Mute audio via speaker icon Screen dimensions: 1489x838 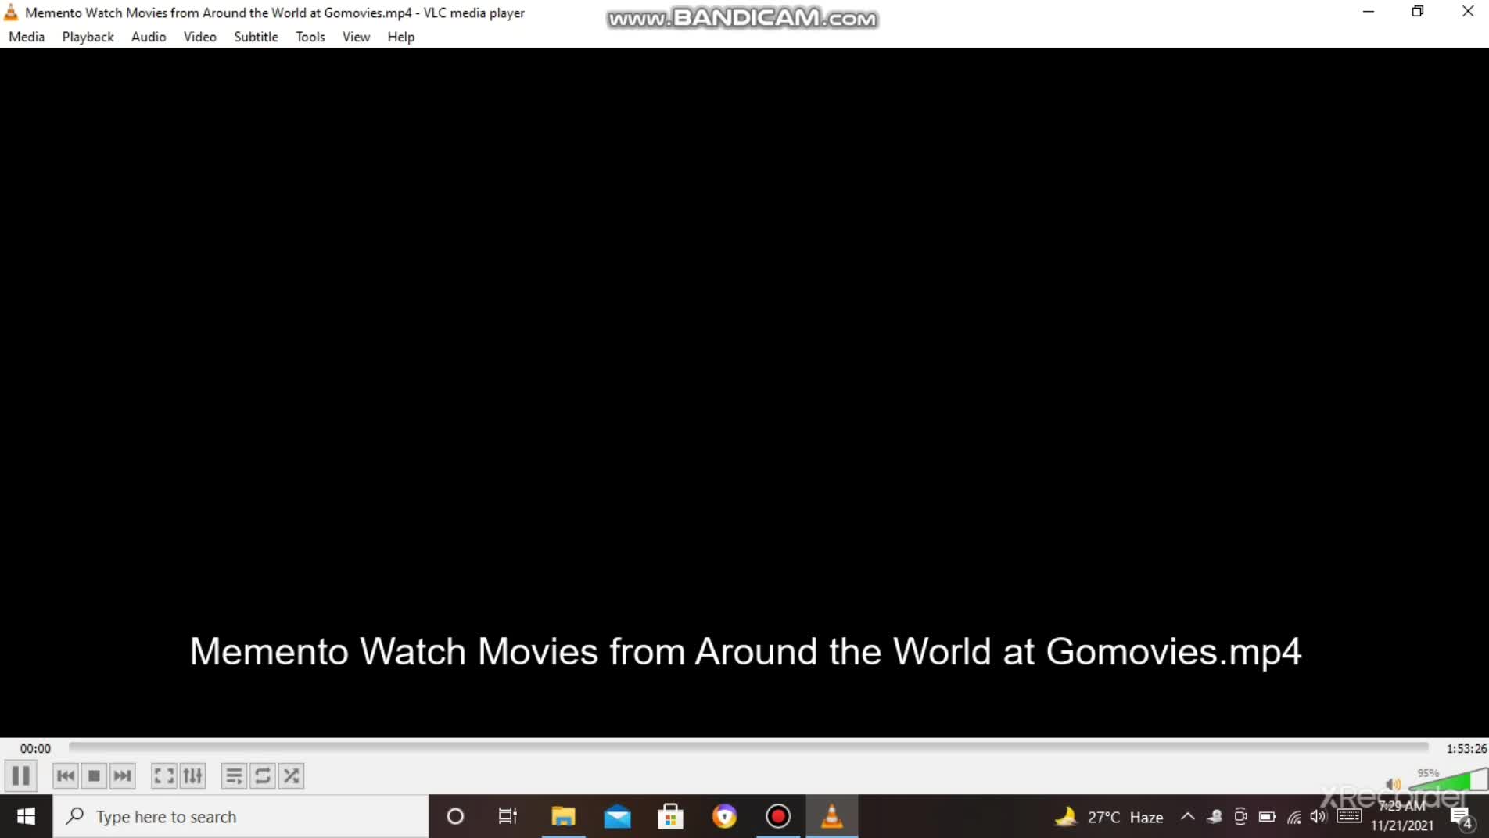tap(1393, 784)
